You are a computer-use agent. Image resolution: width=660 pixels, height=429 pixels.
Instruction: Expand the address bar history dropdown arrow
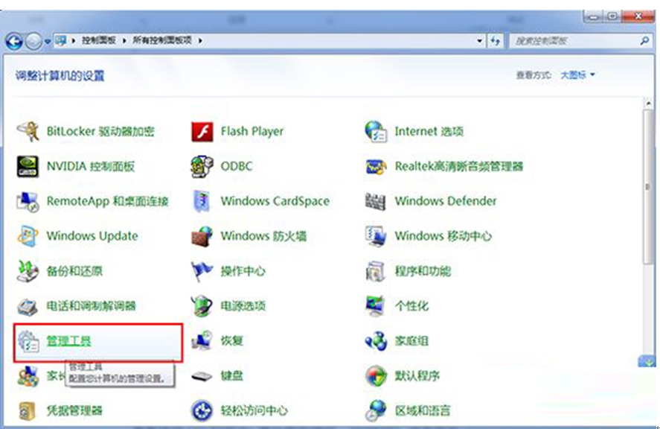point(479,41)
